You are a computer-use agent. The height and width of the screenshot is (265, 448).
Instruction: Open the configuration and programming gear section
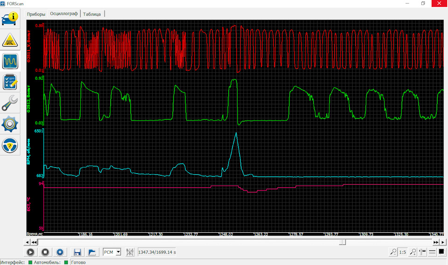coord(10,124)
